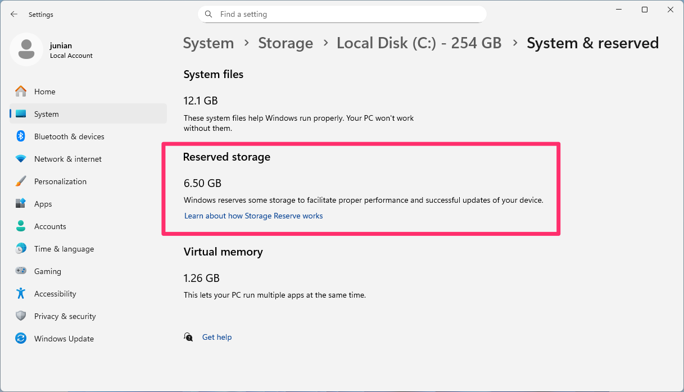Viewport: 684px width, 392px height.
Task: Navigate to Storage in breadcrumb
Action: [x=286, y=43]
